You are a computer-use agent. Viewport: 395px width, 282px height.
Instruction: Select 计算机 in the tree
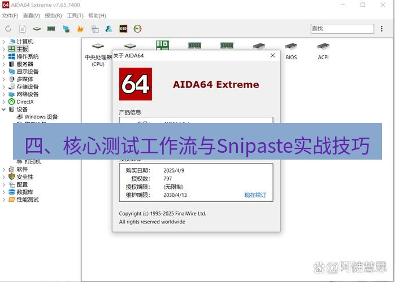pos(25,42)
